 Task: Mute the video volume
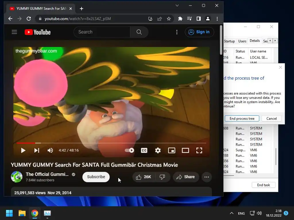(50, 150)
